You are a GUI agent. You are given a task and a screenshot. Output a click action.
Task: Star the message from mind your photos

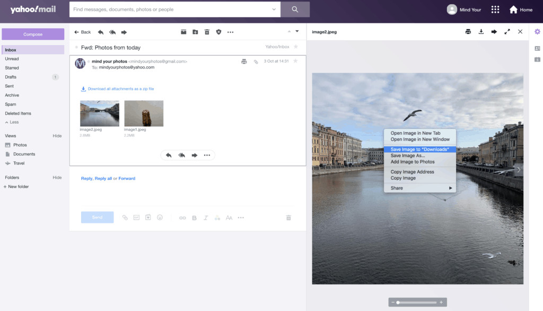295,61
